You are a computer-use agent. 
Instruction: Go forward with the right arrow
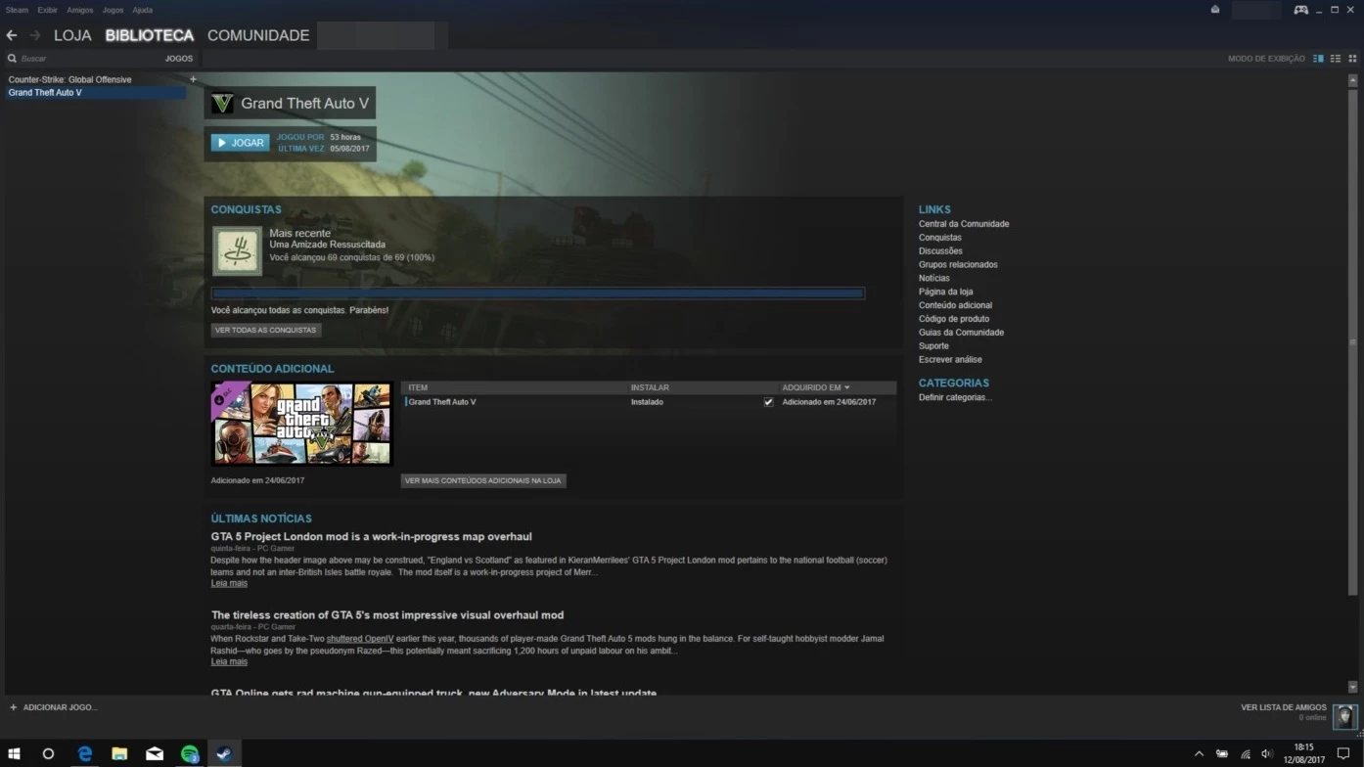pos(35,35)
